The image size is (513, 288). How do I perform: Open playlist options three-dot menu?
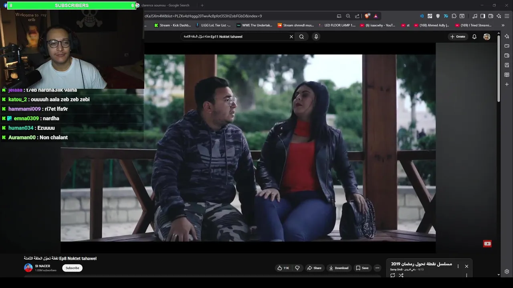pos(458,266)
